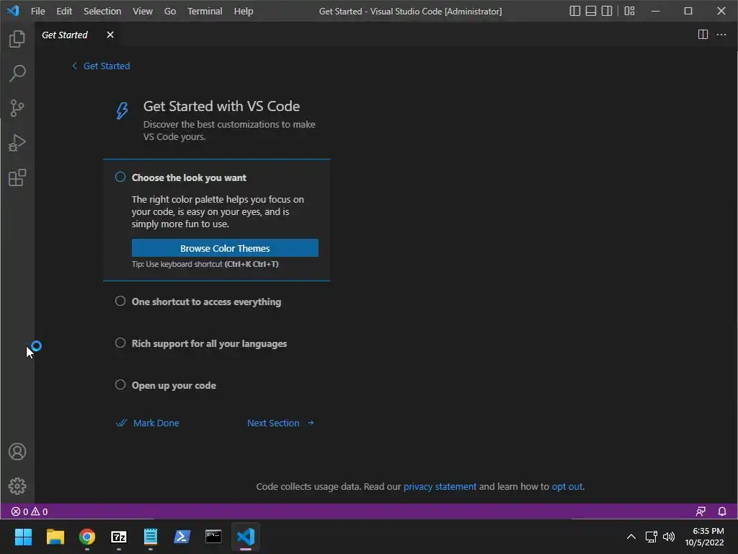Expand 'Open up your code' step
This screenshot has height=554, width=738.
(x=174, y=385)
